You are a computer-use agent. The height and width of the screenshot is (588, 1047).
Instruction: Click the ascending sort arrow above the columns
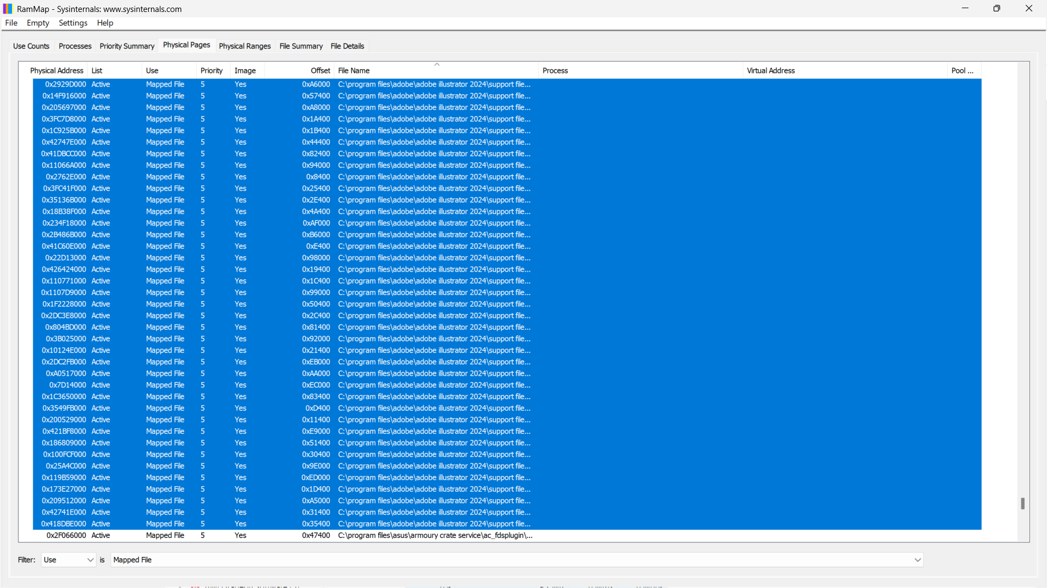(437, 64)
